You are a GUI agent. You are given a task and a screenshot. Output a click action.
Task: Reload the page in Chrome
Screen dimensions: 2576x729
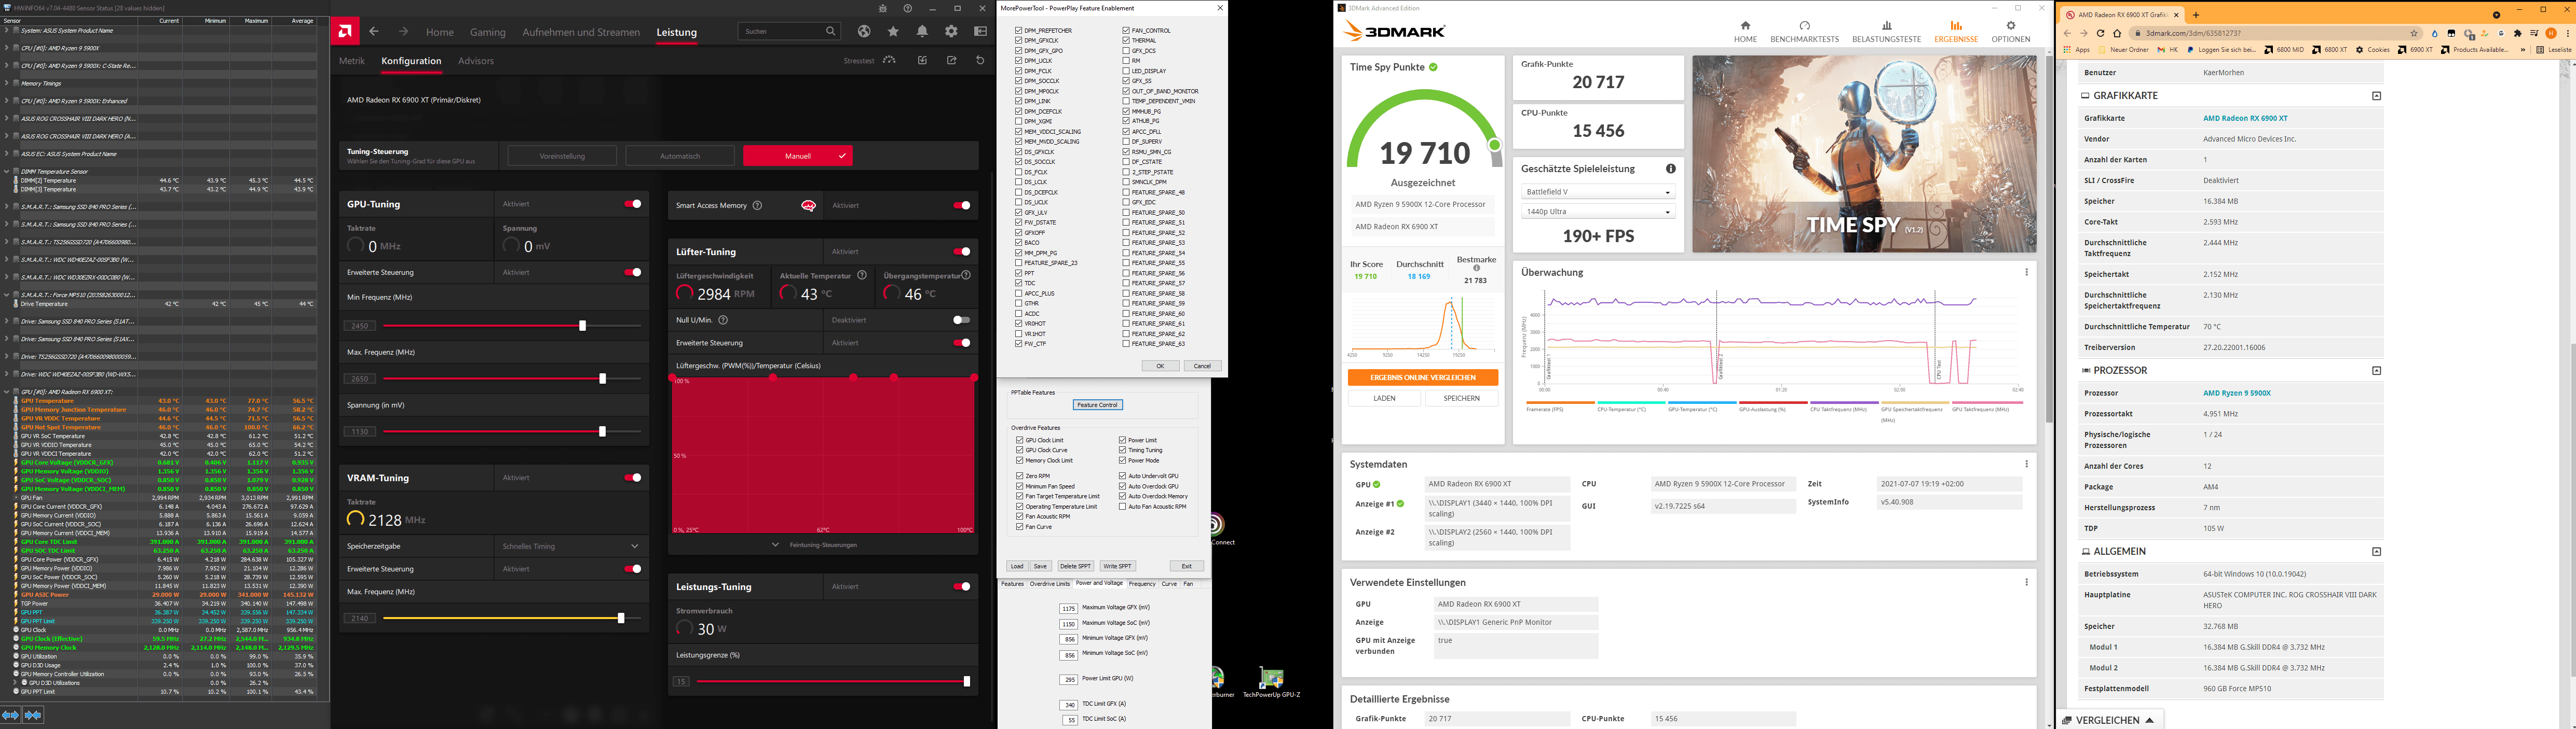point(2100,33)
